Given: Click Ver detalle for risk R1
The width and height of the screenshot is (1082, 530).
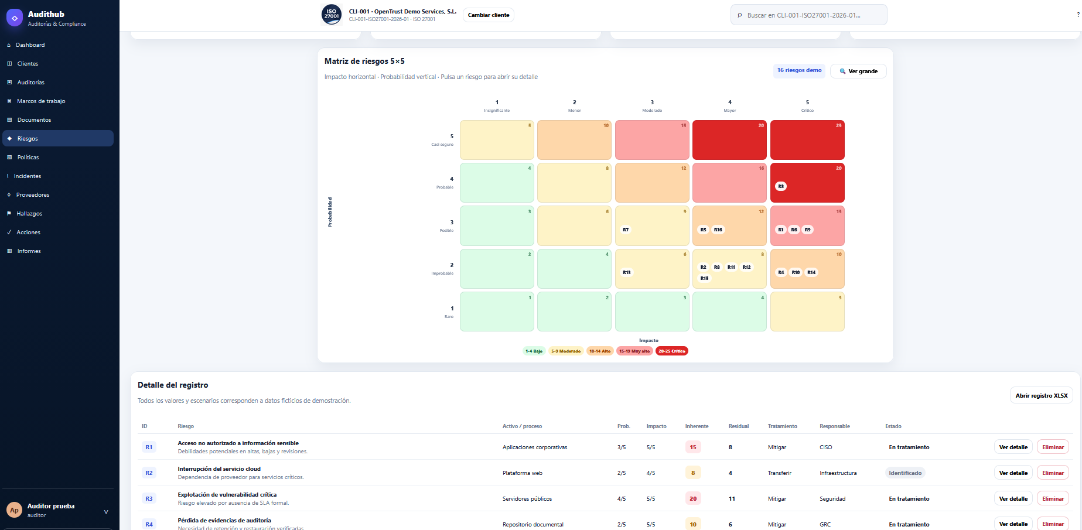Looking at the screenshot, I should [x=1013, y=447].
